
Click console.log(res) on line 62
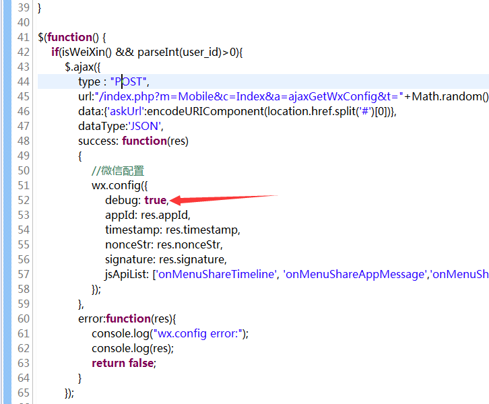(x=133, y=348)
